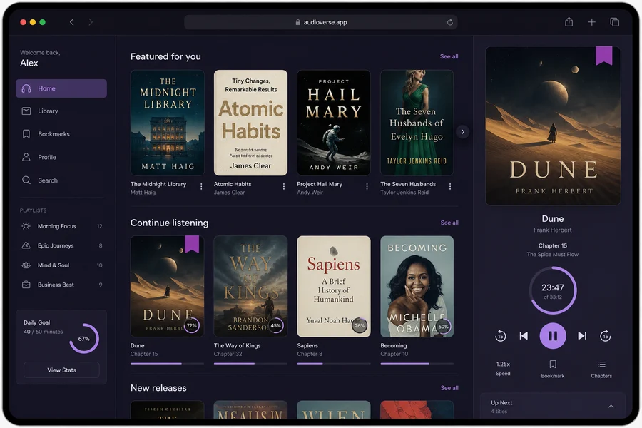
Task: Open the Home sidebar item
Action: pyautogui.click(x=61, y=88)
